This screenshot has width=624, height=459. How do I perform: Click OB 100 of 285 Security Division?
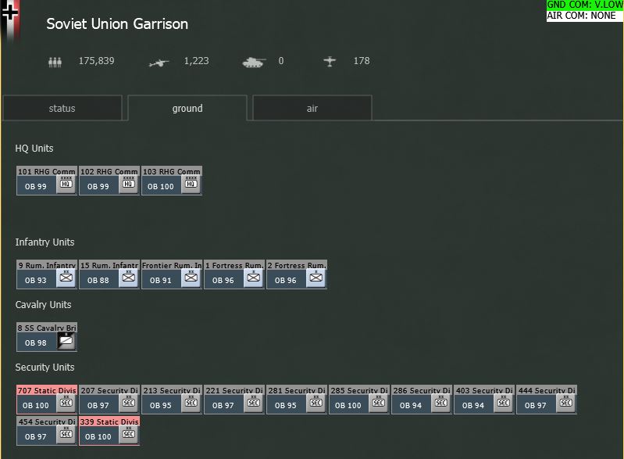pos(348,405)
